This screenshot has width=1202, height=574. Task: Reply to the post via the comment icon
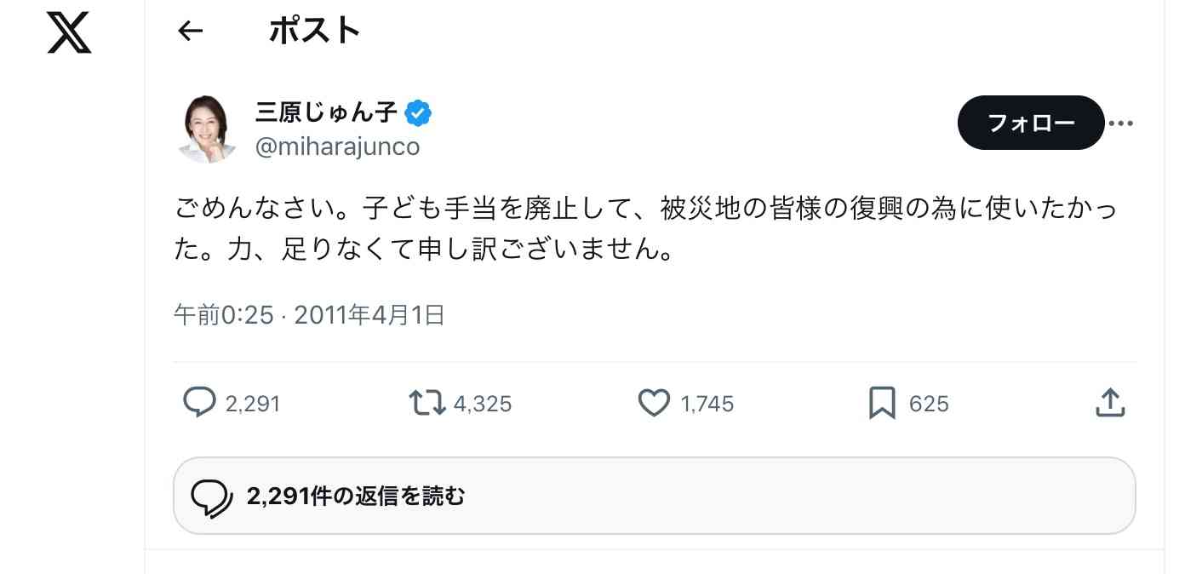click(198, 403)
